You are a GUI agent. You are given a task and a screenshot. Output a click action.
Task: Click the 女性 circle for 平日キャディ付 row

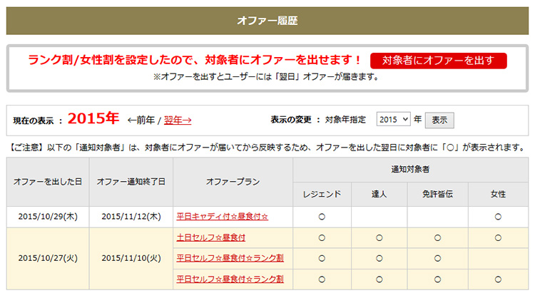[x=498, y=217]
